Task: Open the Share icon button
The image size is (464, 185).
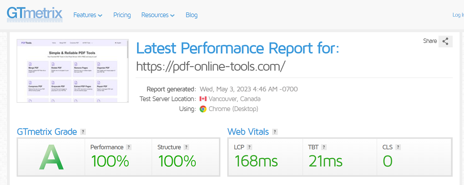Action: 446,41
